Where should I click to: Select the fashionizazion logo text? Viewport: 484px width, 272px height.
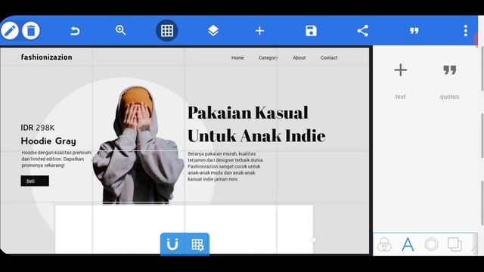click(x=47, y=57)
